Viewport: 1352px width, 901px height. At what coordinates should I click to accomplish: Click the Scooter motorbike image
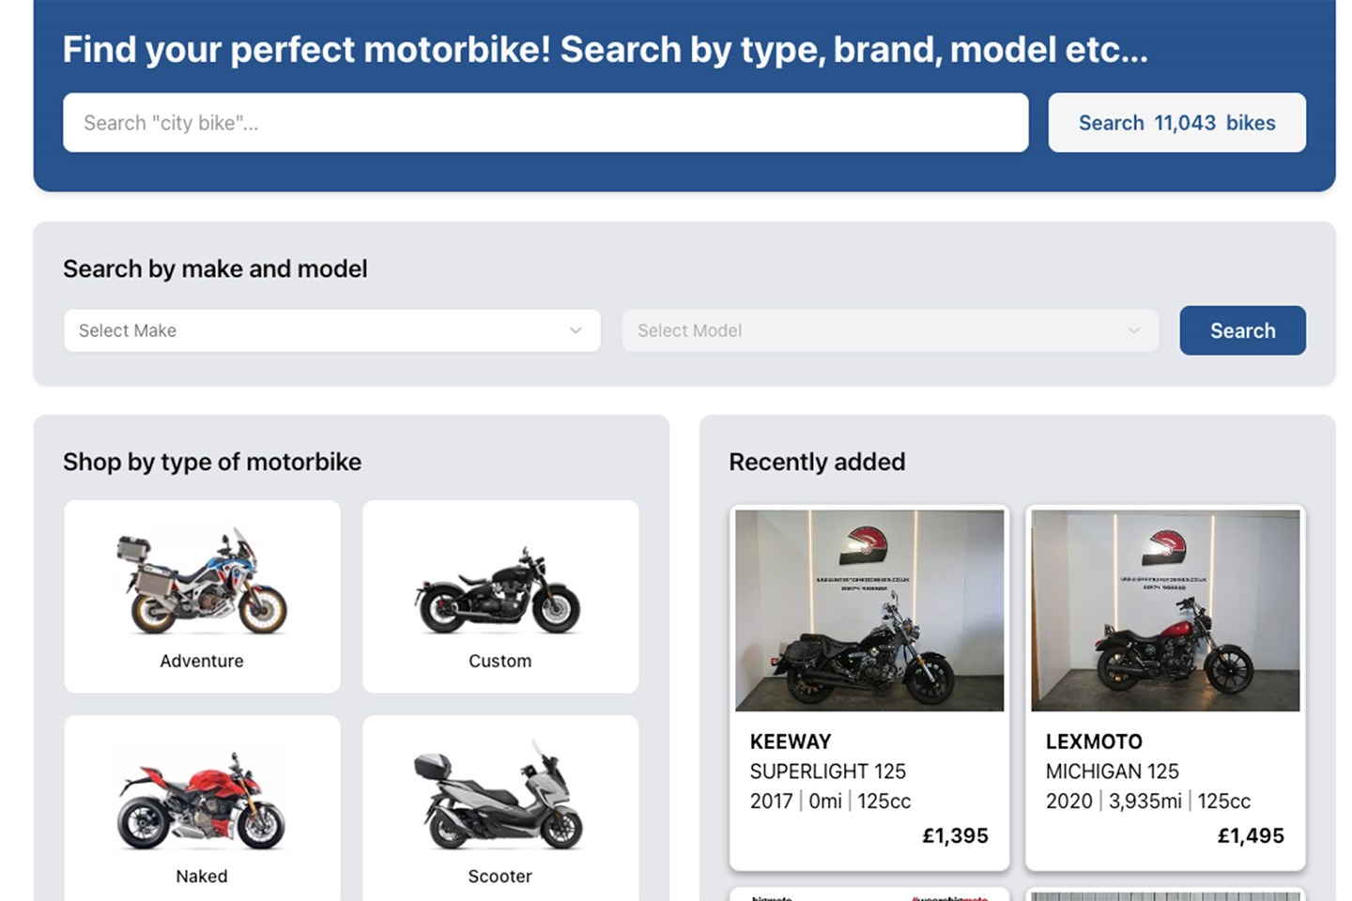coord(499,800)
